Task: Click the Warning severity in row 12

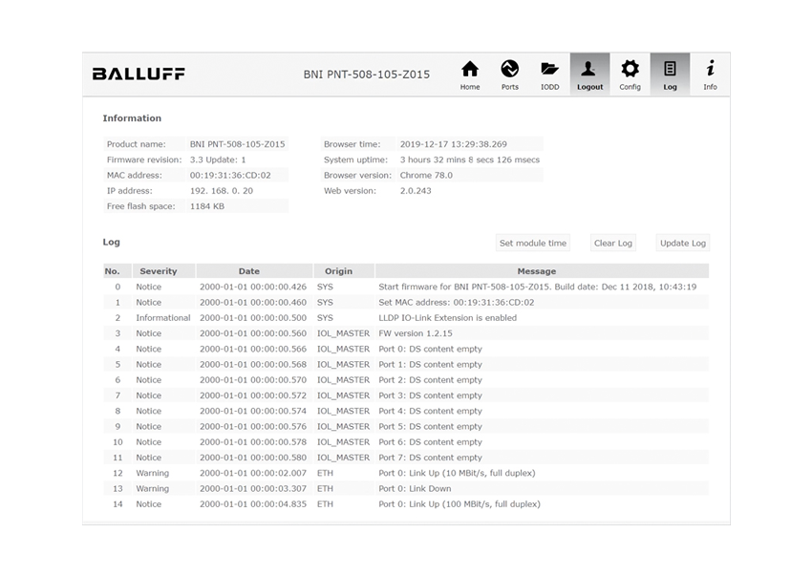Action: point(152,473)
